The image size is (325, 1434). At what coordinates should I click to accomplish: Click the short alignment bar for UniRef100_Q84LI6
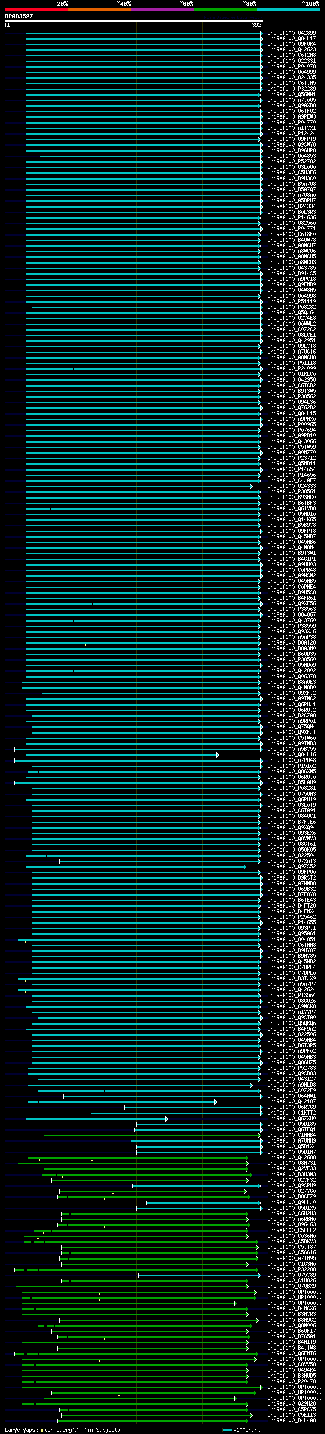click(x=123, y=755)
